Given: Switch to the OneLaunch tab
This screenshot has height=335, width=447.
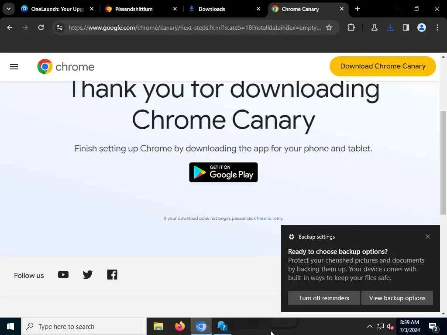Looking at the screenshot, I should point(57,9).
